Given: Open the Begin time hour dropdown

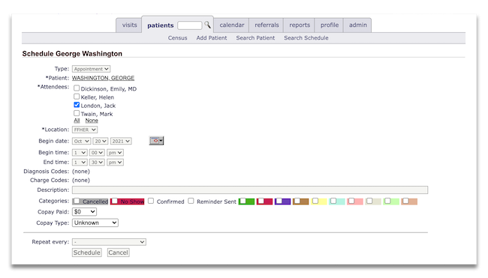Looking at the screenshot, I should [x=80, y=153].
